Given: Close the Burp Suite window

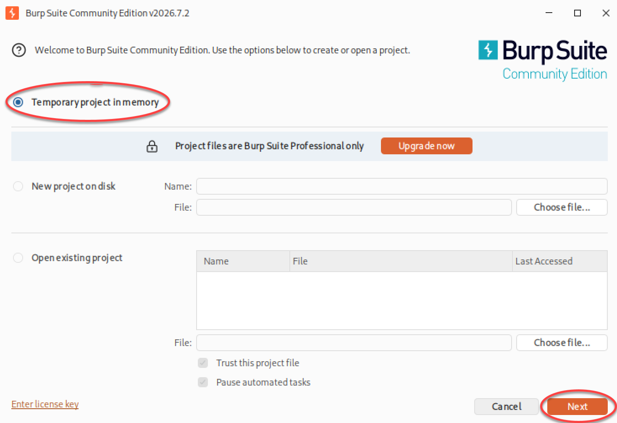Looking at the screenshot, I should click(606, 13).
